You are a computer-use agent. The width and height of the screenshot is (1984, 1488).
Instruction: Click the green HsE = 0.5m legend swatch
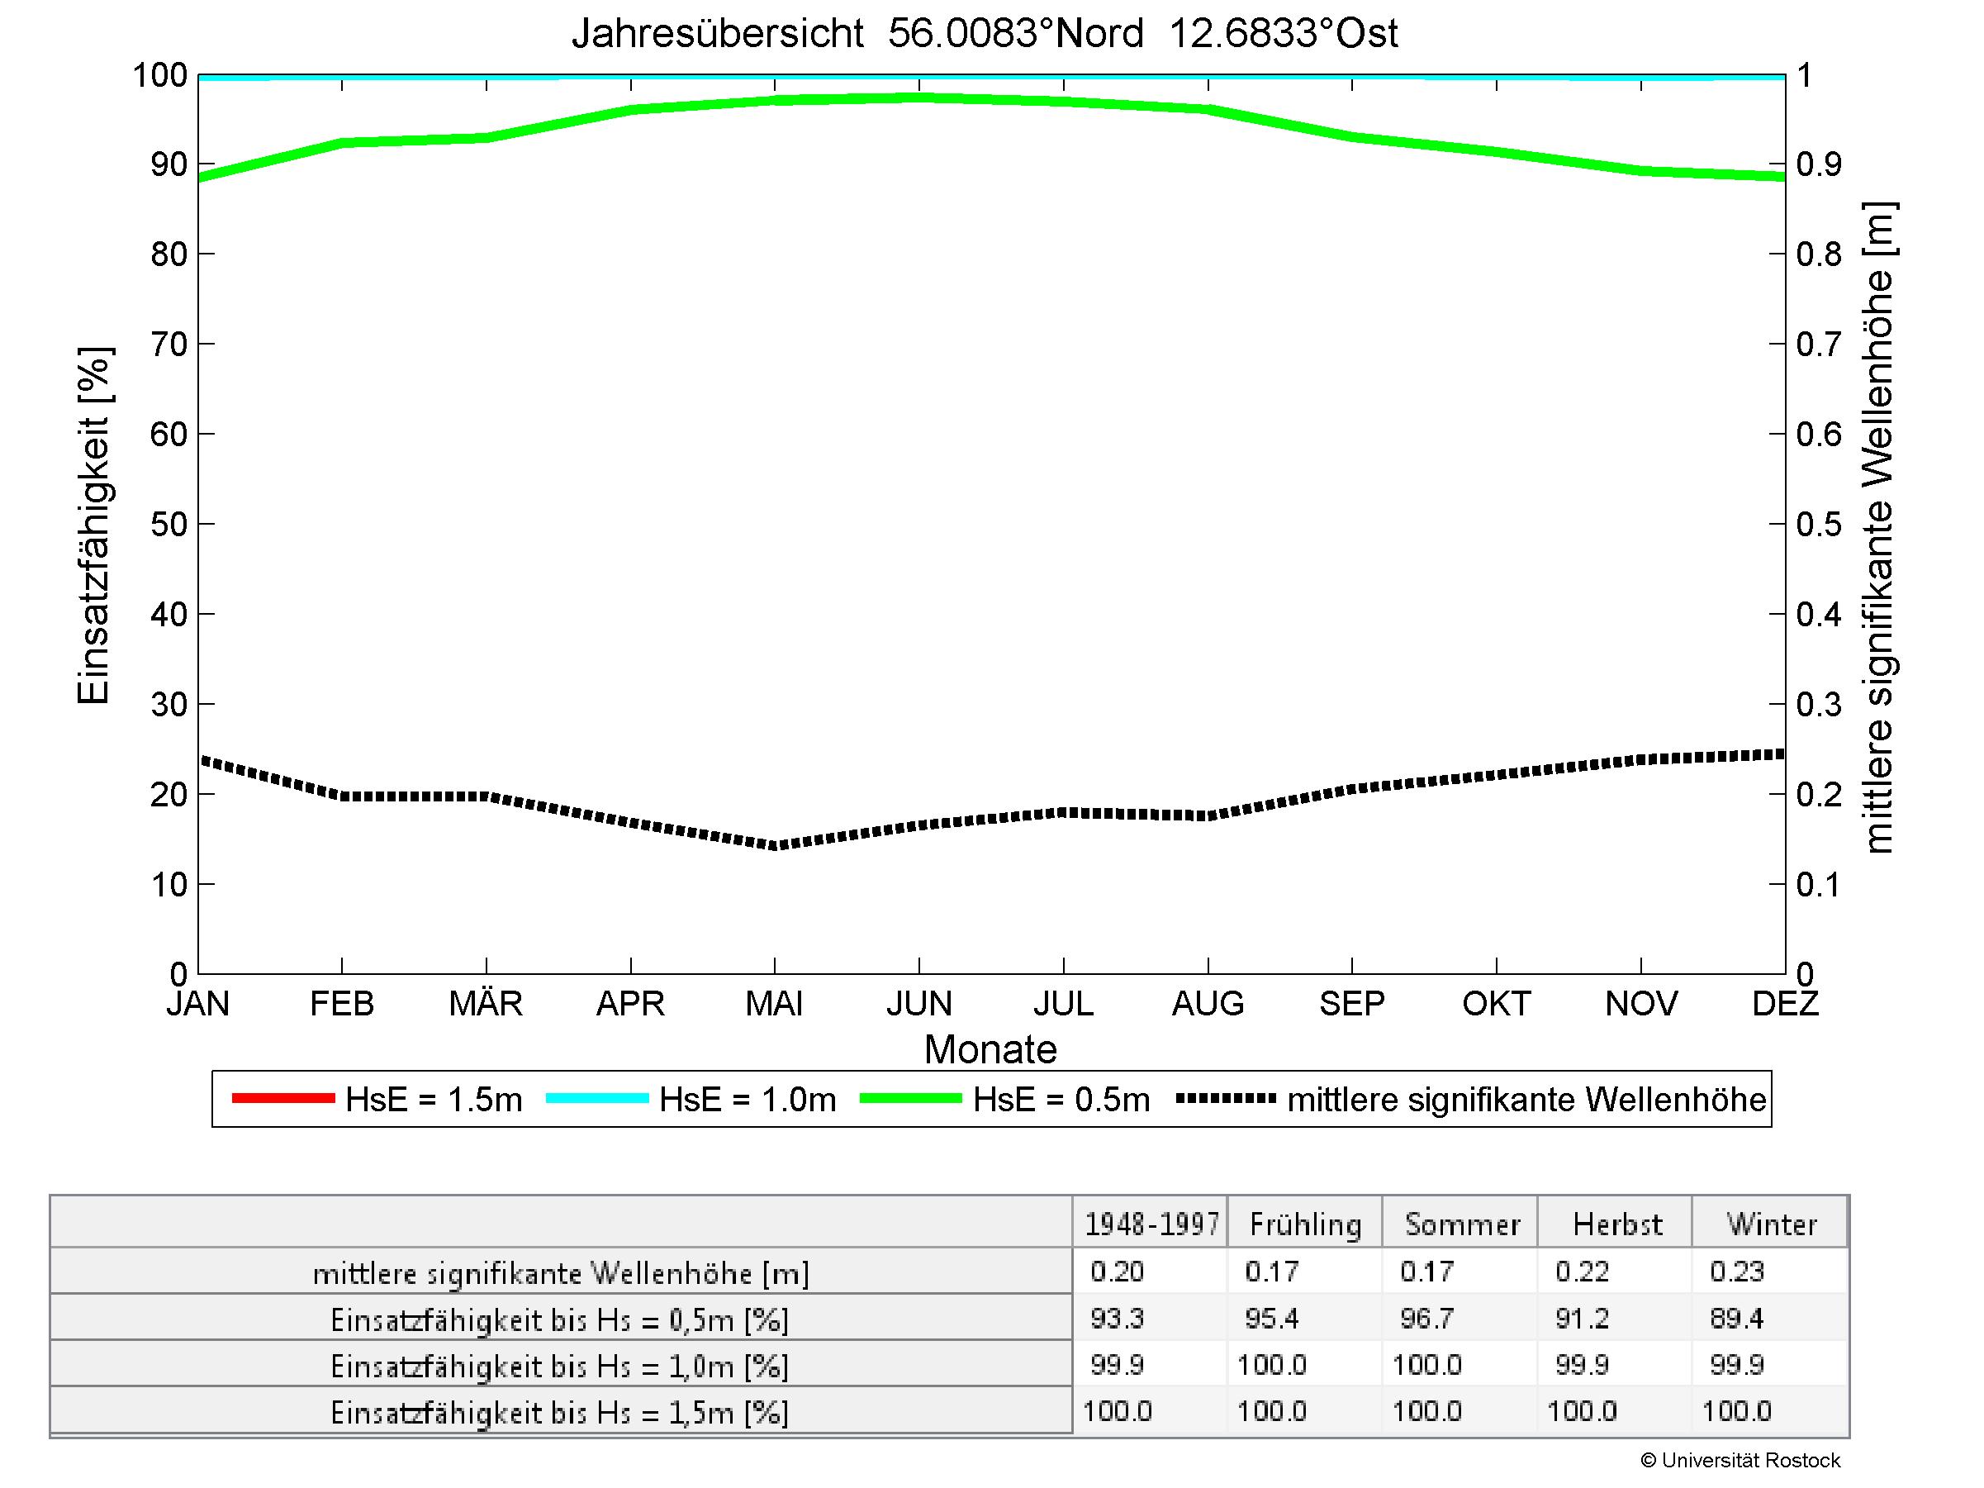coord(911,1099)
